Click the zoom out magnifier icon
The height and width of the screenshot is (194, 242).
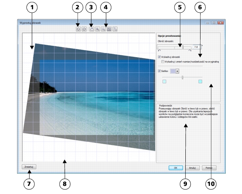point(104,29)
